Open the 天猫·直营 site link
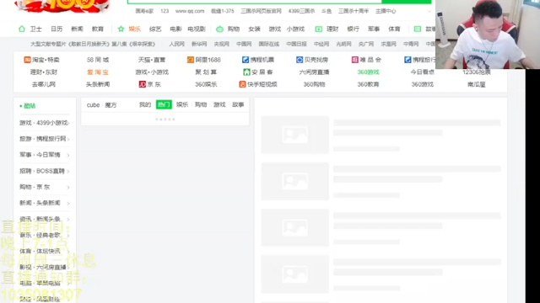The width and height of the screenshot is (540, 303). click(152, 60)
